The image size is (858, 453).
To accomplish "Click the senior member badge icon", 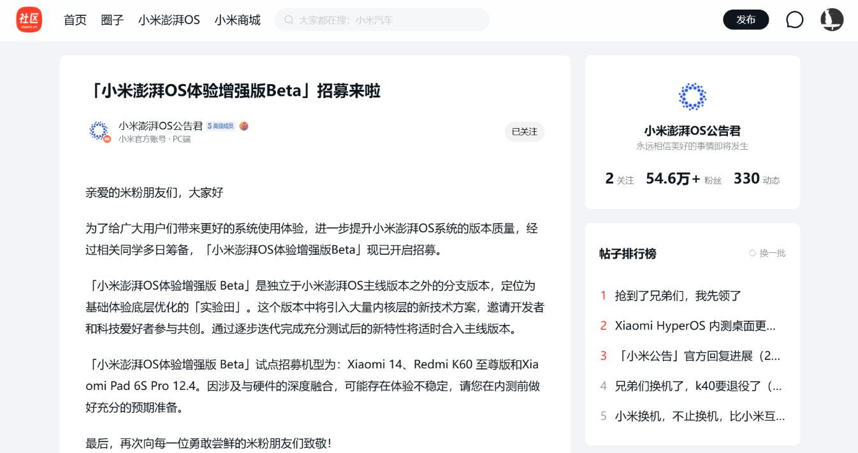I will 221,126.
